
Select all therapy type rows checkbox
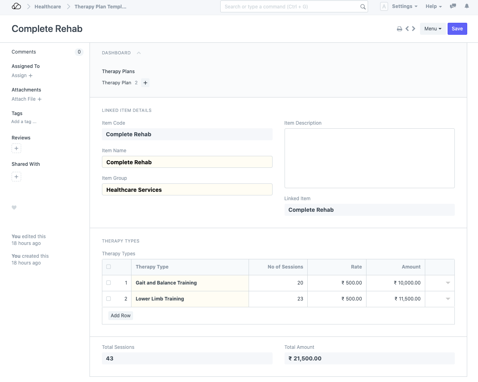(109, 267)
